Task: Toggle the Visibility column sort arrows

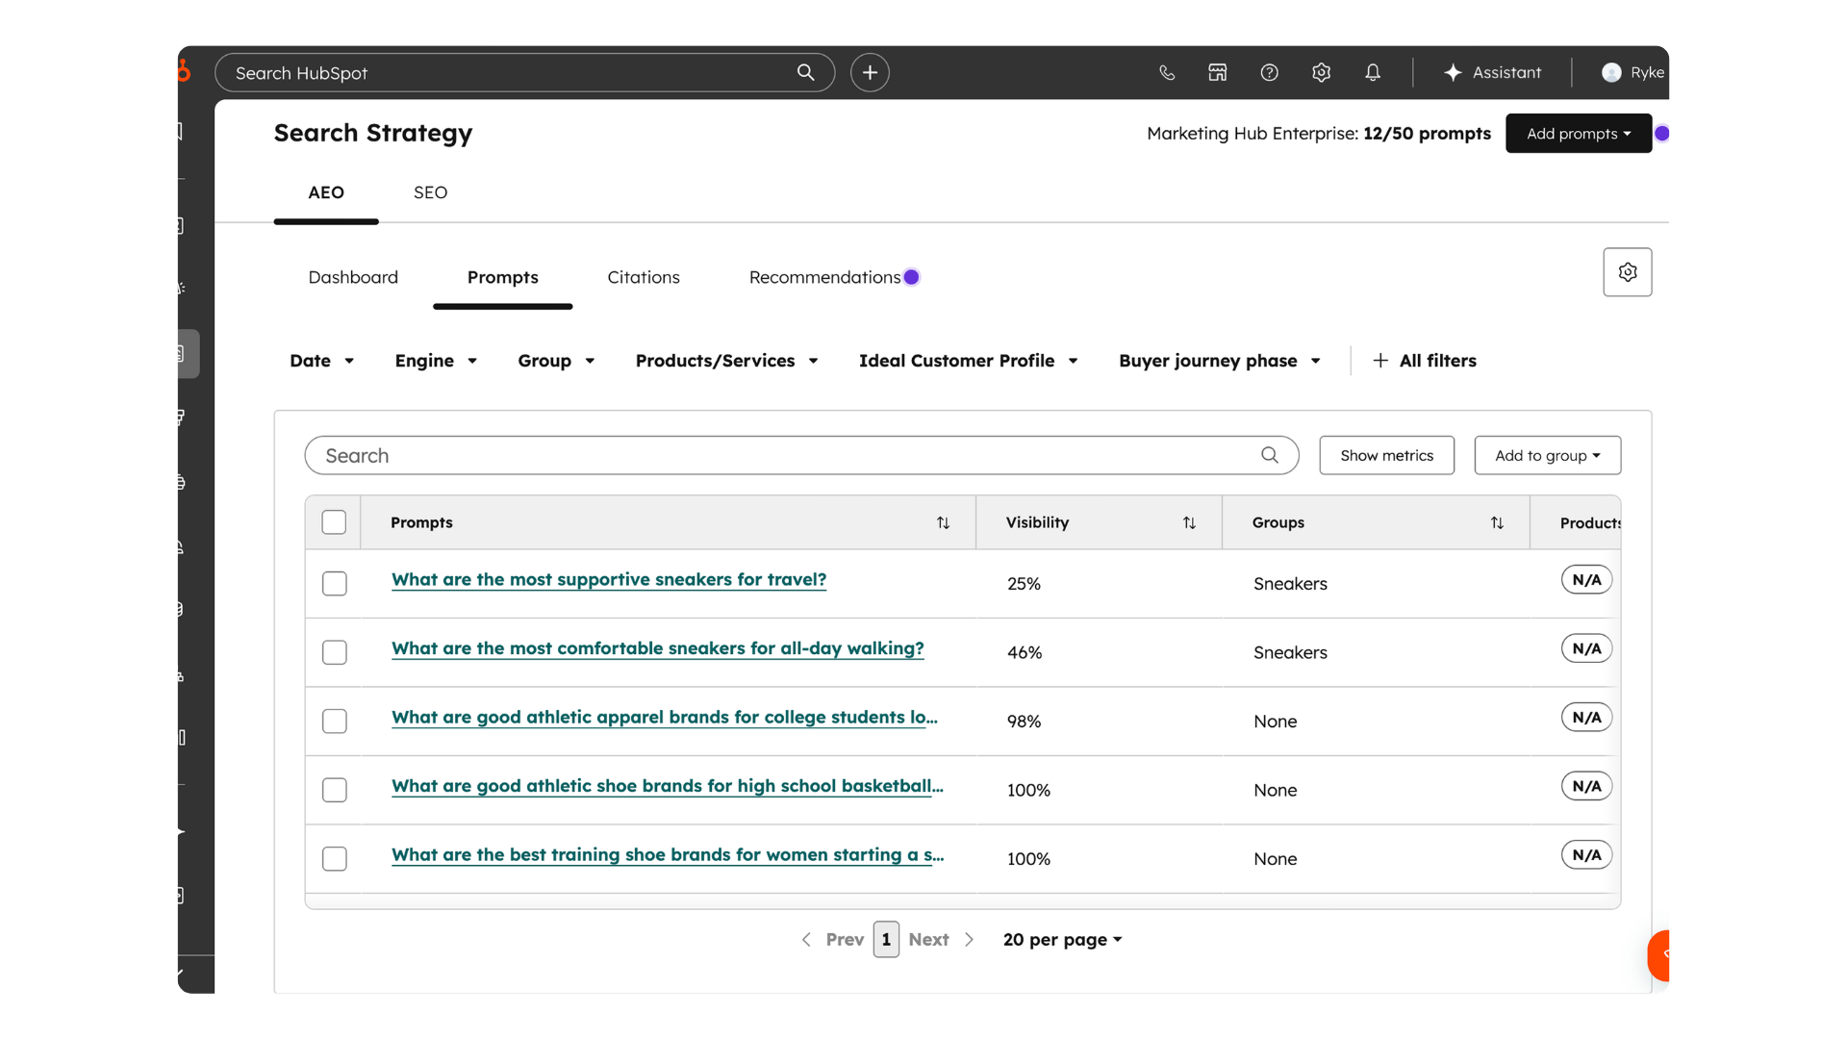Action: (x=1189, y=522)
